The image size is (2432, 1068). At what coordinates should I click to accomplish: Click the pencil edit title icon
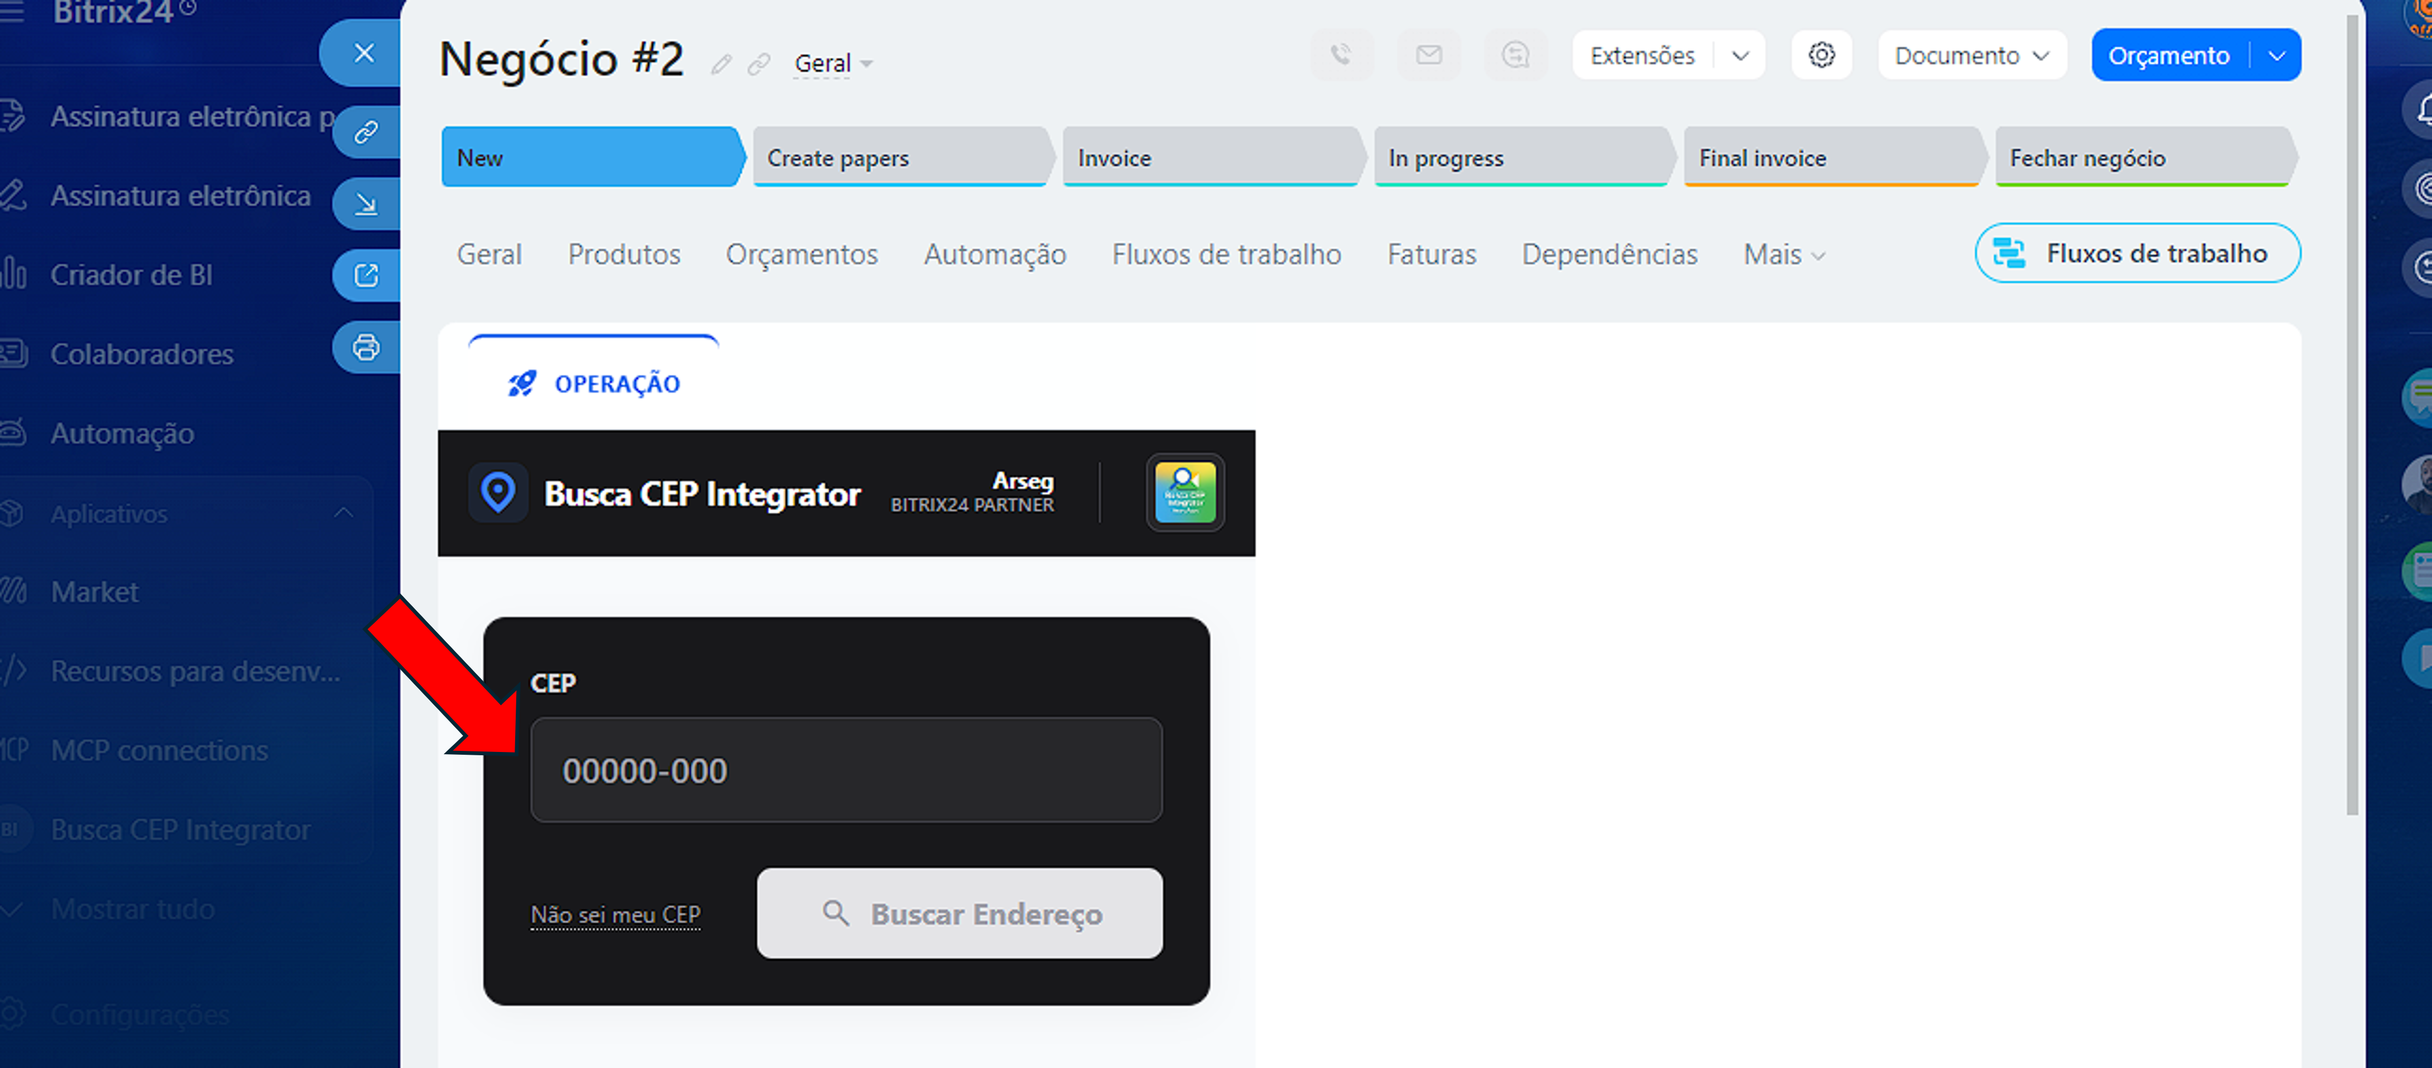click(721, 64)
